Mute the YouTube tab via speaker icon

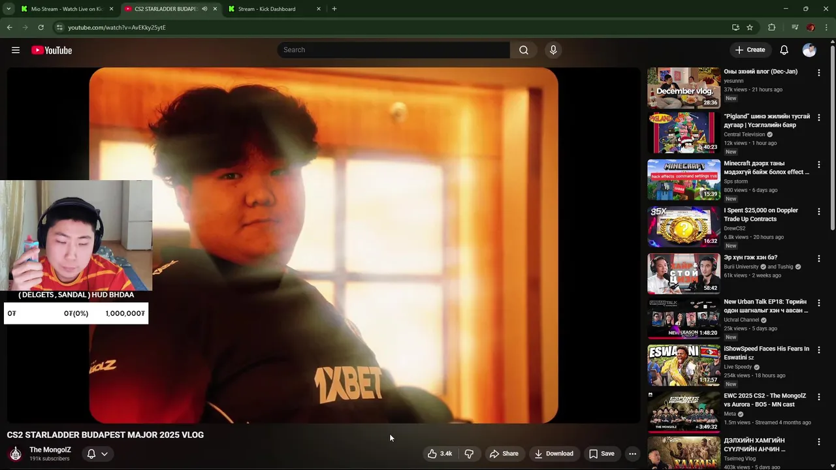point(204,9)
